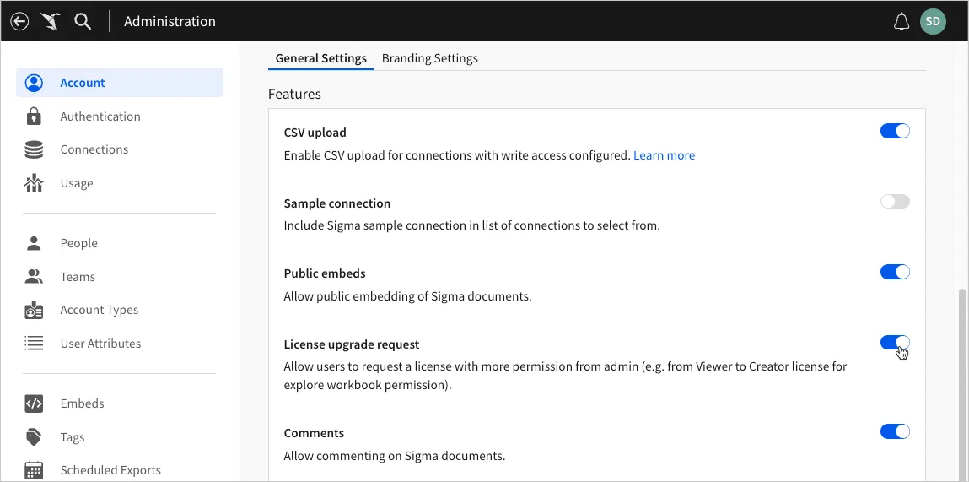The height and width of the screenshot is (482, 969).
Task: Click the CSV upload label
Action: (x=315, y=133)
